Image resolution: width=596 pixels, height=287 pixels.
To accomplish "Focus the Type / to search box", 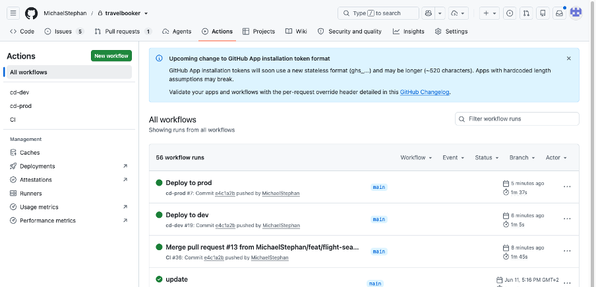I will 378,13.
